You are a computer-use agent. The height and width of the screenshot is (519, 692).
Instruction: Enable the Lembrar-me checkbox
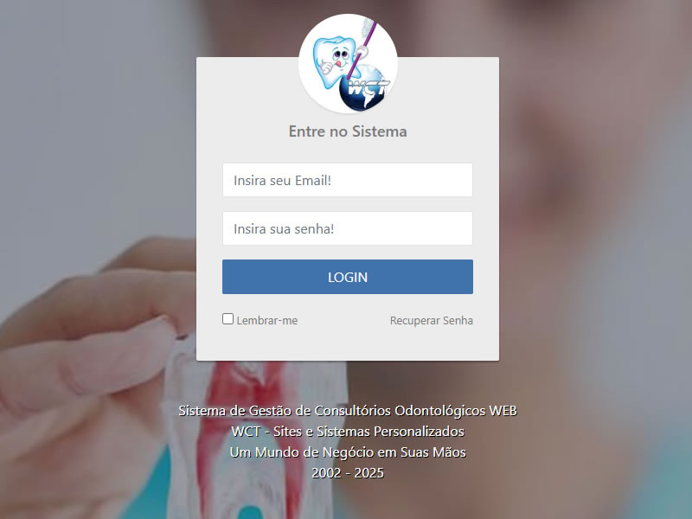227,319
